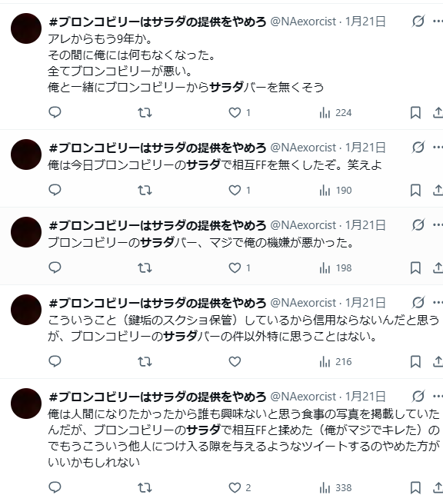Bookmark the tweet with 224 views
The image size is (443, 495).
(x=415, y=112)
